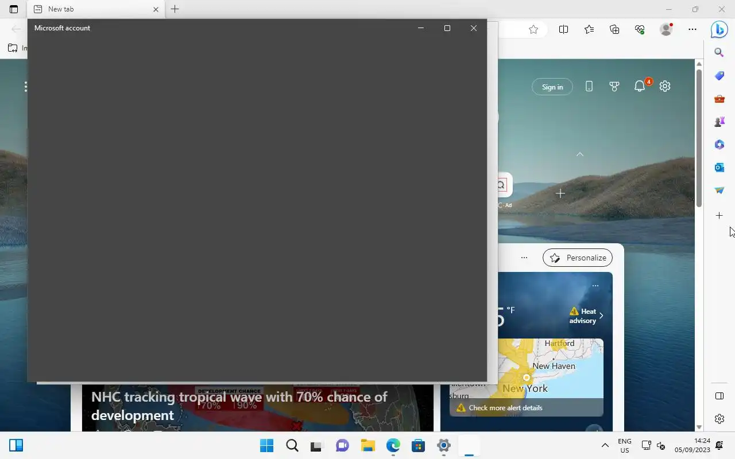Open Edge profile avatar
Viewport: 735px width, 459px height.
[666, 29]
